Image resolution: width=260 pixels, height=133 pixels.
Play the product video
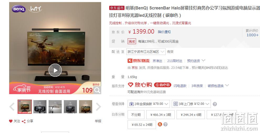coord(55,70)
